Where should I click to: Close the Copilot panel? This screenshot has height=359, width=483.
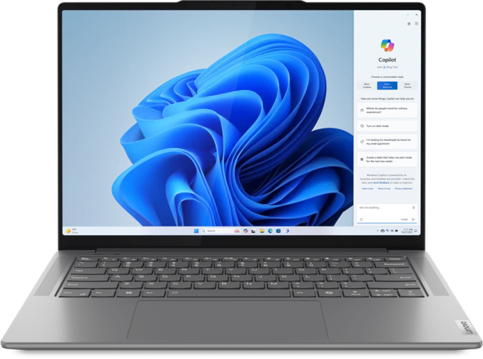click(x=417, y=14)
